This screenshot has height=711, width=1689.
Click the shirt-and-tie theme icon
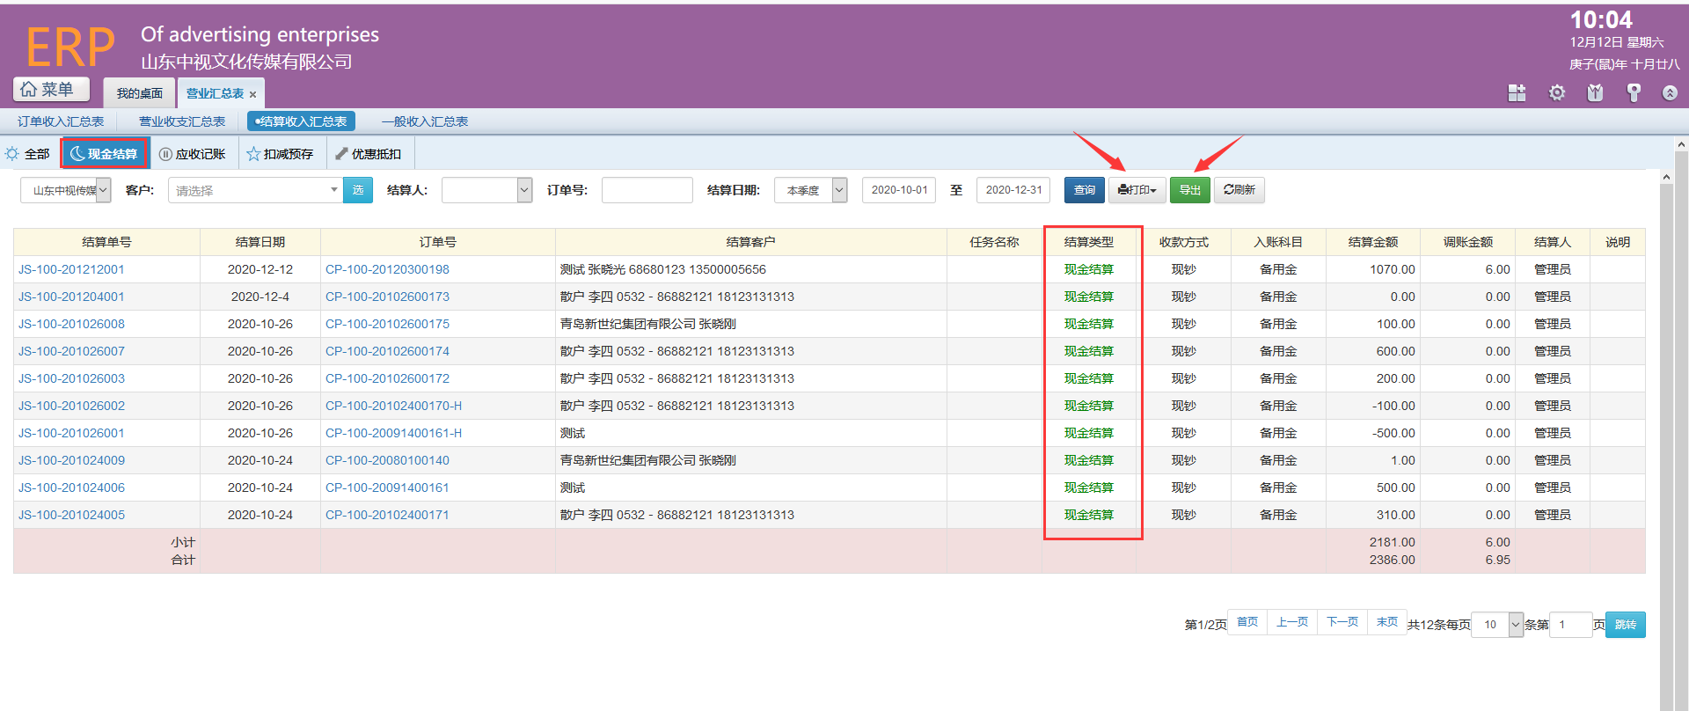click(x=1595, y=92)
